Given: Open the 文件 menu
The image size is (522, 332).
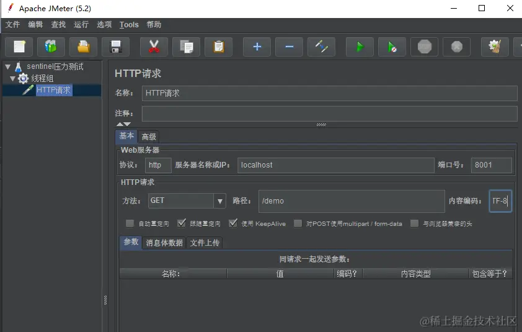Looking at the screenshot, I should [12, 24].
